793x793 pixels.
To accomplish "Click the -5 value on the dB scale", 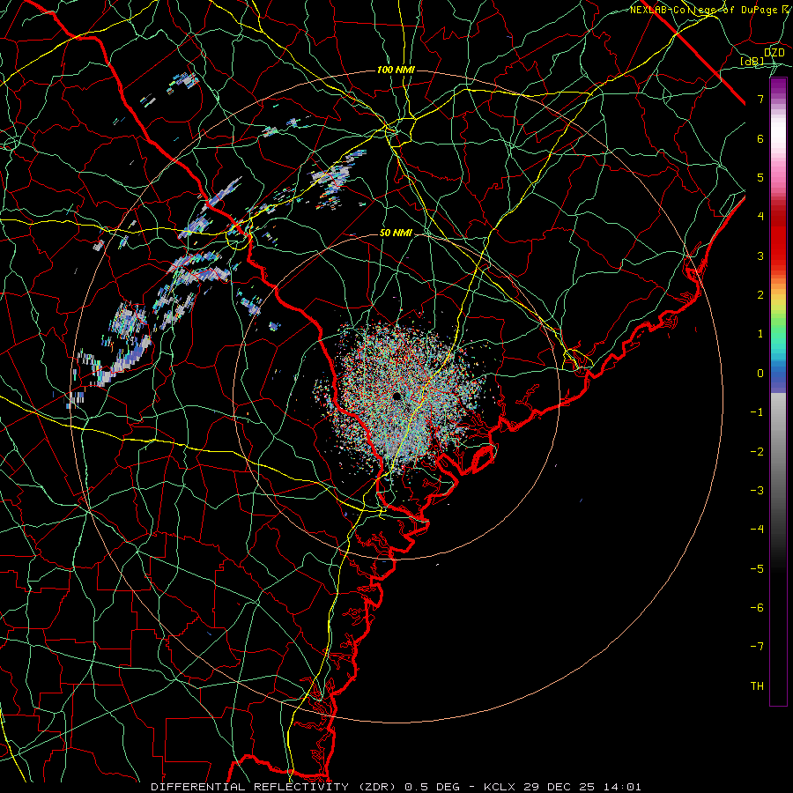I will pos(757,569).
